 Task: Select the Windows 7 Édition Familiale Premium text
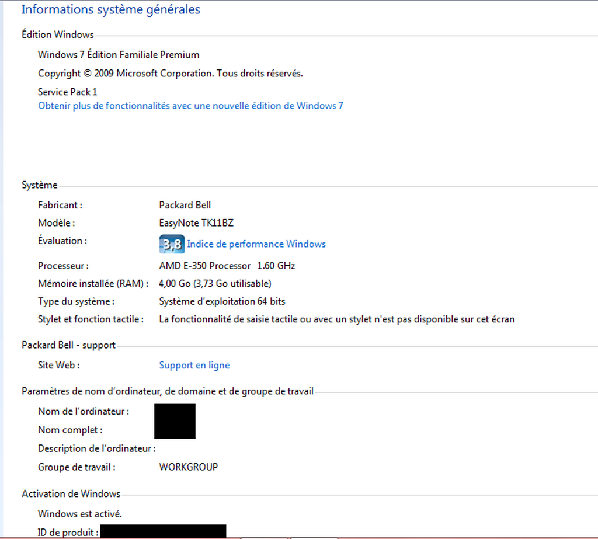[x=119, y=55]
